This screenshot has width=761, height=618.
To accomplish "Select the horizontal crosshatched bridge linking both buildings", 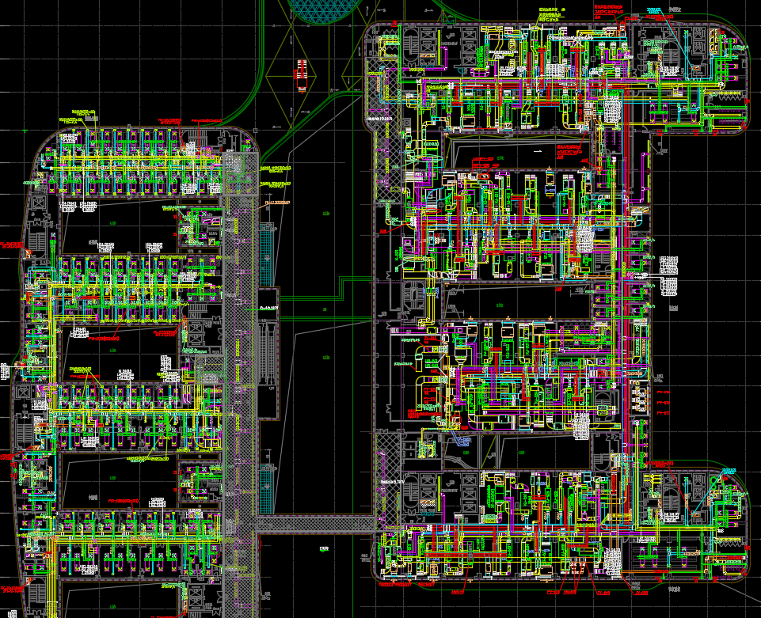I will [317, 523].
